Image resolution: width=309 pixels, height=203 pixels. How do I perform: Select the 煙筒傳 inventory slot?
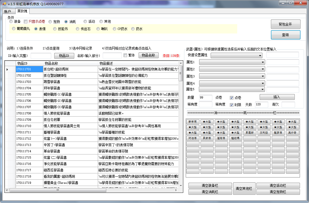pos(221,138)
